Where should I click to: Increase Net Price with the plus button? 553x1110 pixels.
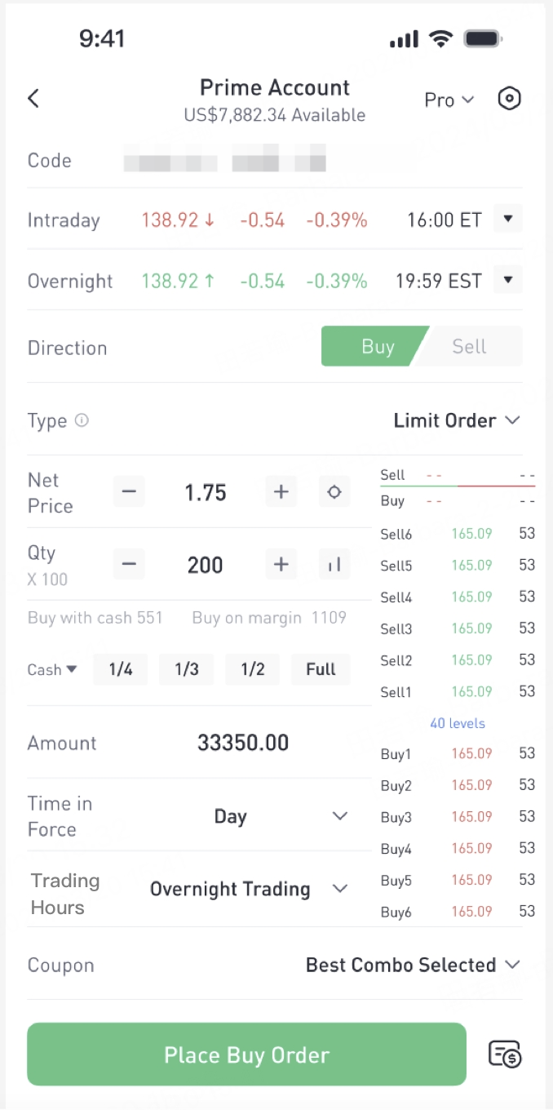pos(281,492)
